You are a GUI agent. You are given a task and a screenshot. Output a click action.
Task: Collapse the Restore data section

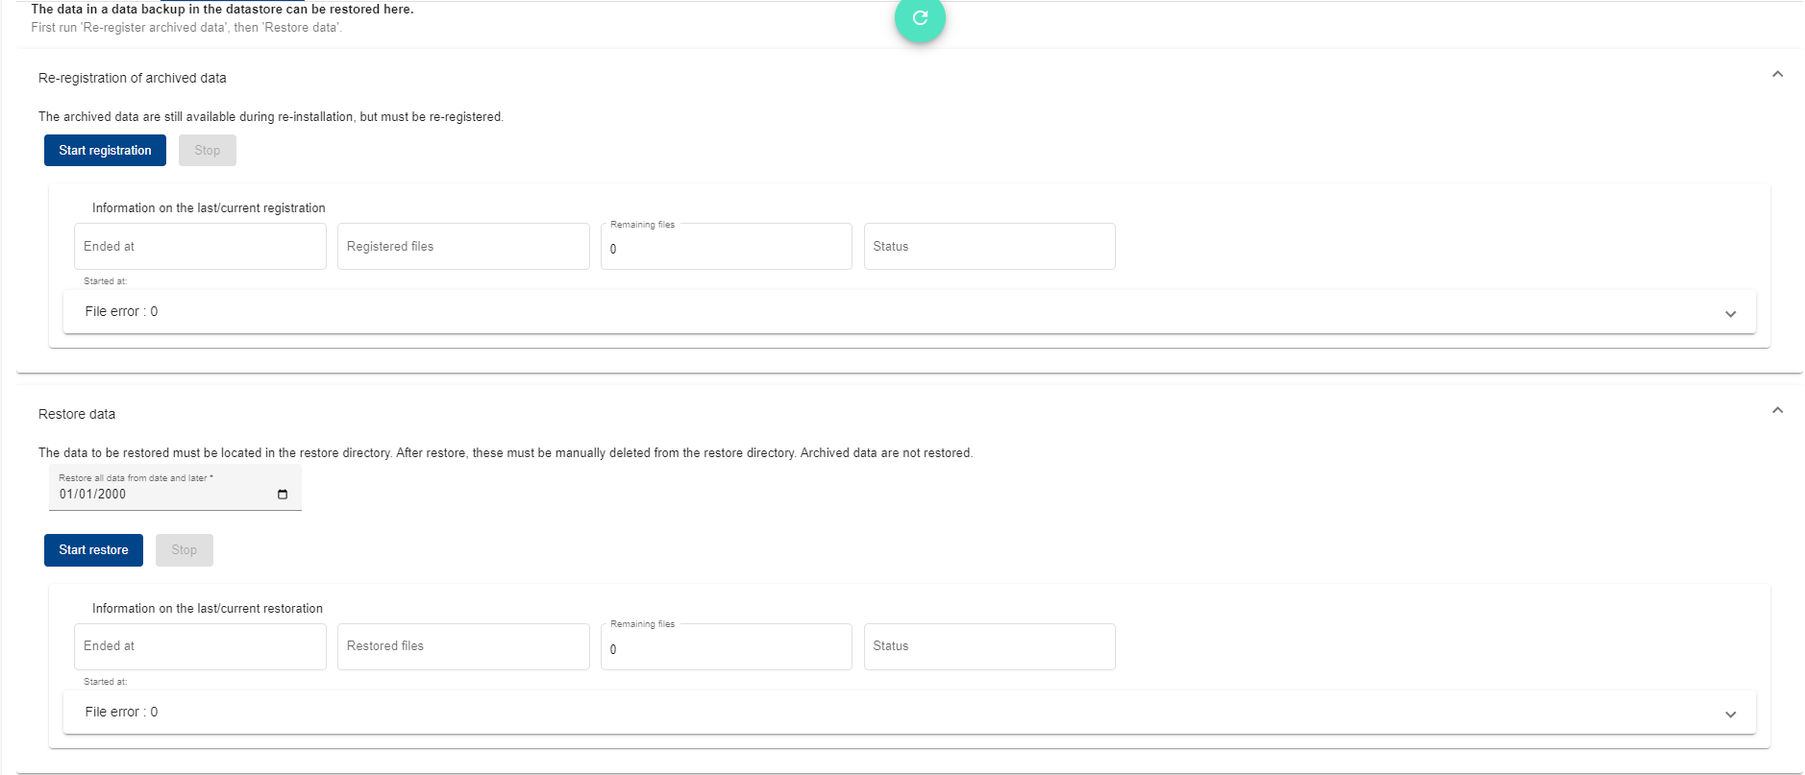coord(1777,411)
